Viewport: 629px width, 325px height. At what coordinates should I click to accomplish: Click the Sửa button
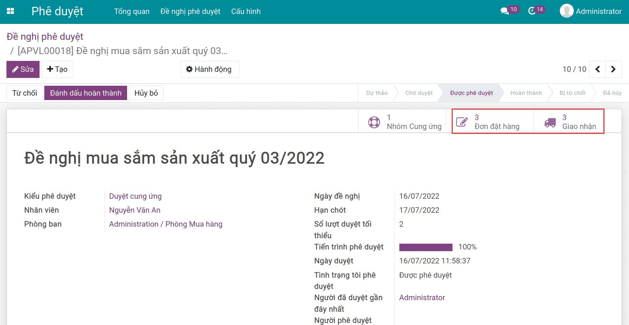click(x=23, y=69)
